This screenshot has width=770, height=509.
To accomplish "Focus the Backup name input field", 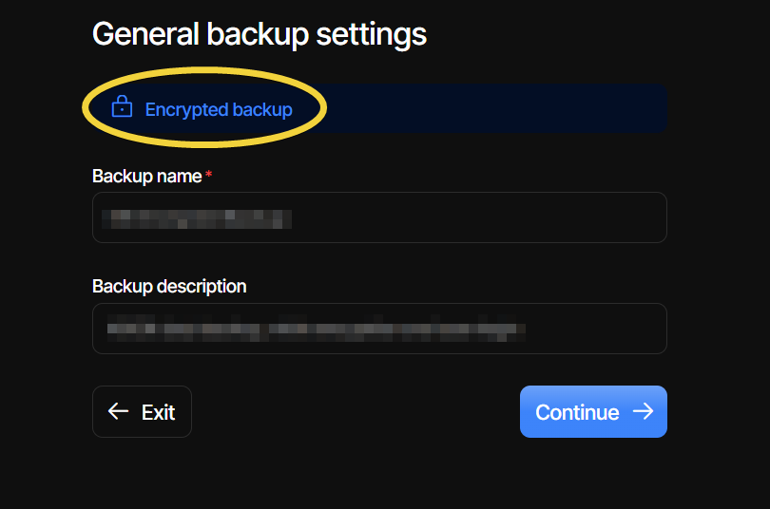I will pyautogui.click(x=380, y=217).
